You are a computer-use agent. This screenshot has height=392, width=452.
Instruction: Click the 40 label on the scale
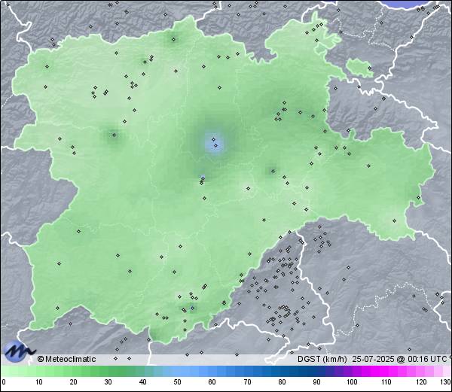[x=142, y=382]
